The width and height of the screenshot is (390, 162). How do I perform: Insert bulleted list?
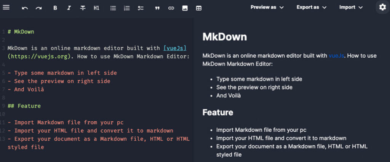pyautogui.click(x=113, y=8)
